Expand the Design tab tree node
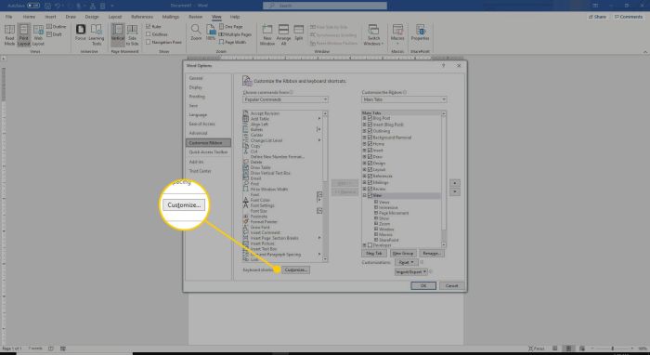650x355 pixels. [x=365, y=164]
